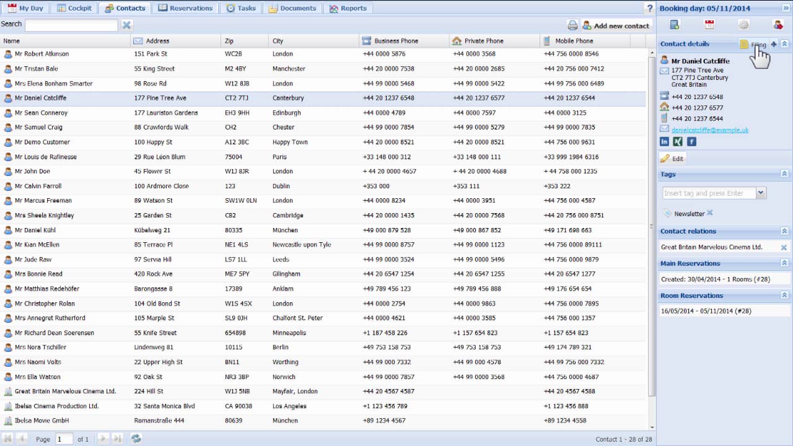The width and height of the screenshot is (793, 446).
Task: Clear the search with the X icon
Action: 126,25
